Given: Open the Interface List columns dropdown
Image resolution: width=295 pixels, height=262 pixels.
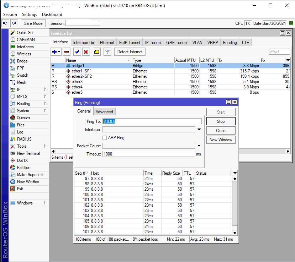Looking at the screenshot, I should tap(288, 60).
